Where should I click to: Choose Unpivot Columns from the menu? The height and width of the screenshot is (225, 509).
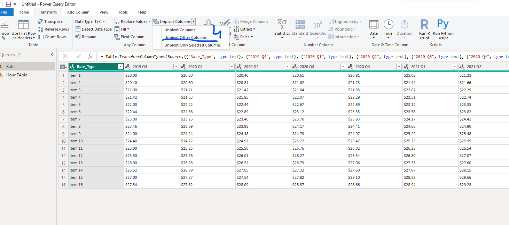(180, 30)
